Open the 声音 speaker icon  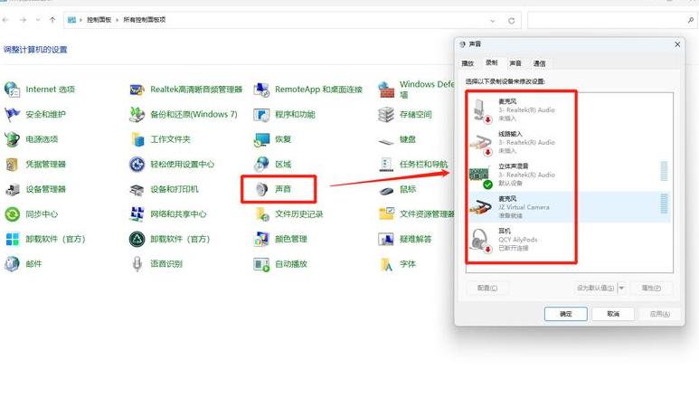tap(261, 189)
